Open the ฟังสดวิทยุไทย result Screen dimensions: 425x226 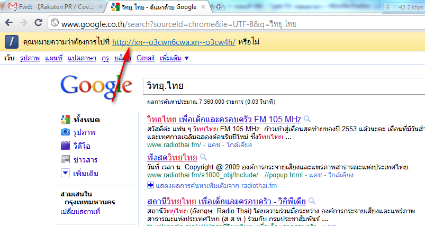pyautogui.click(x=172, y=157)
